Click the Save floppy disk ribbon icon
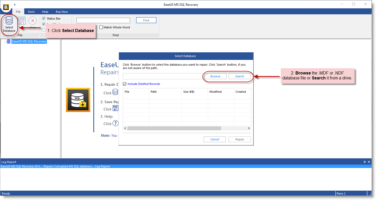The width and height of the screenshot is (376, 200). tap(22, 21)
